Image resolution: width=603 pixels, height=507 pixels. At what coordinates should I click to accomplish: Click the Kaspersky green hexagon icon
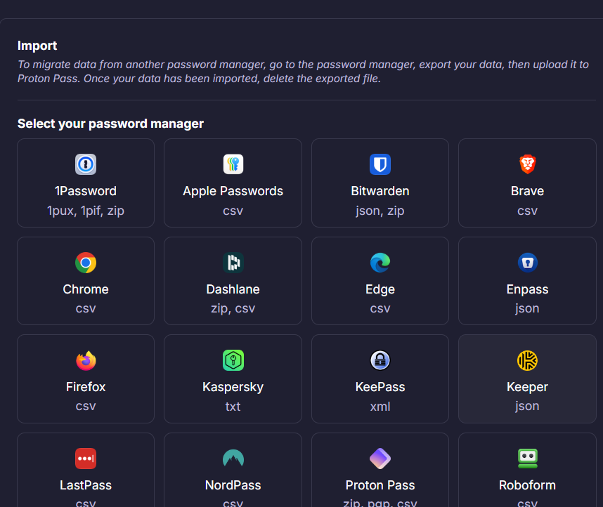click(x=233, y=360)
